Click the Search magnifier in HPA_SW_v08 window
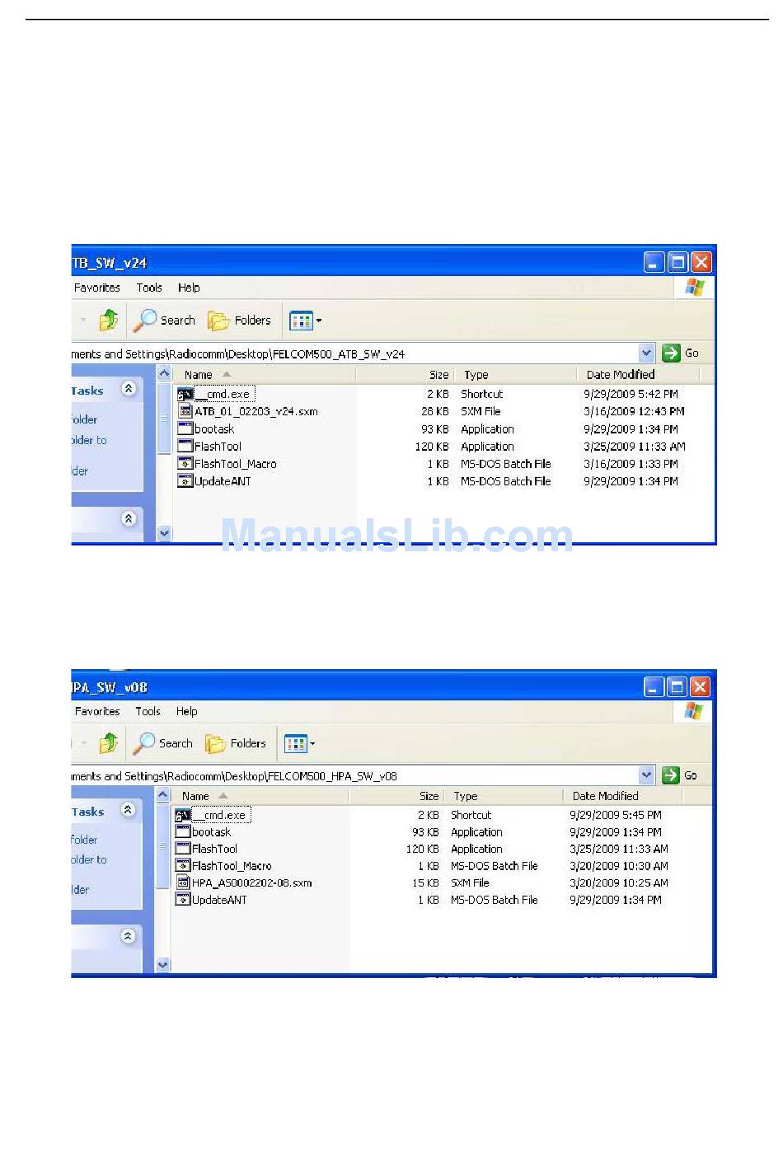 (x=144, y=743)
